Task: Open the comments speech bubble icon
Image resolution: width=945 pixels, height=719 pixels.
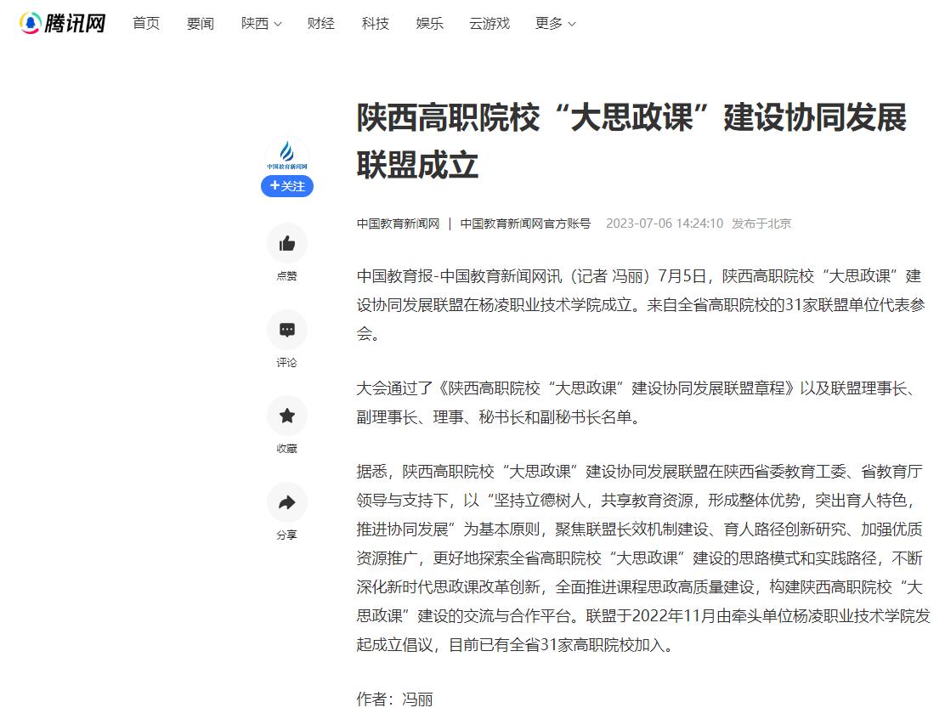Action: click(287, 330)
